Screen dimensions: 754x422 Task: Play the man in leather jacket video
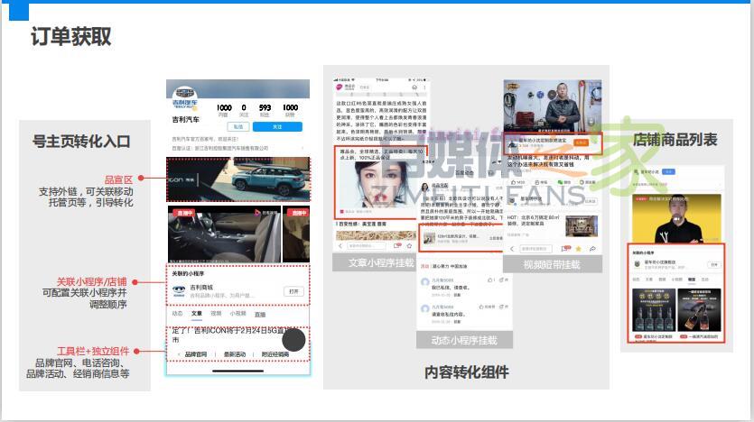(x=552, y=106)
